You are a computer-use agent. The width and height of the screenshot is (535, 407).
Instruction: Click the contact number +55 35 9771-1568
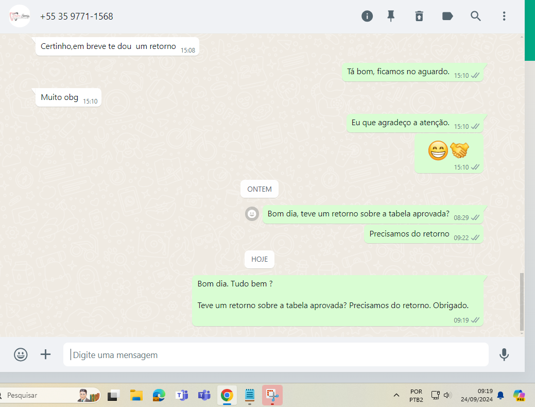tap(76, 16)
